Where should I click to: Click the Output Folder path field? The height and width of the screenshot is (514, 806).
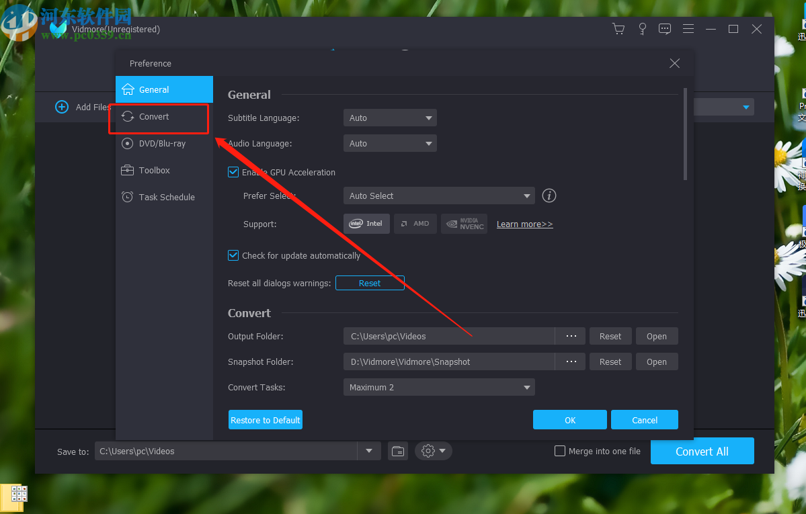(449, 336)
